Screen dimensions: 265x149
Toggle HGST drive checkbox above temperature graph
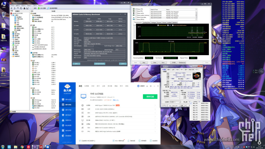click(x=173, y=25)
